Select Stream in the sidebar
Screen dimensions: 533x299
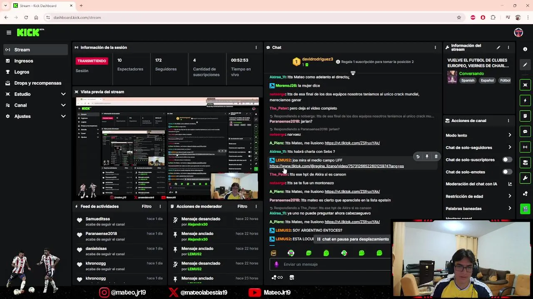coord(35,50)
